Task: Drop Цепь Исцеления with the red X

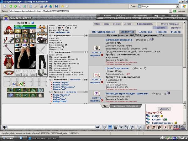Action: (102, 82)
